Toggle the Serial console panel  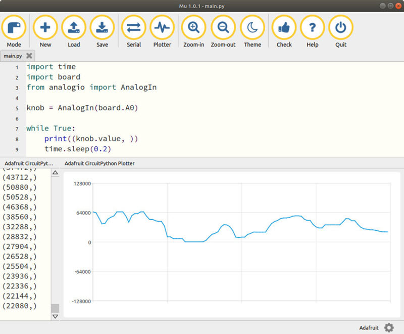(x=134, y=28)
